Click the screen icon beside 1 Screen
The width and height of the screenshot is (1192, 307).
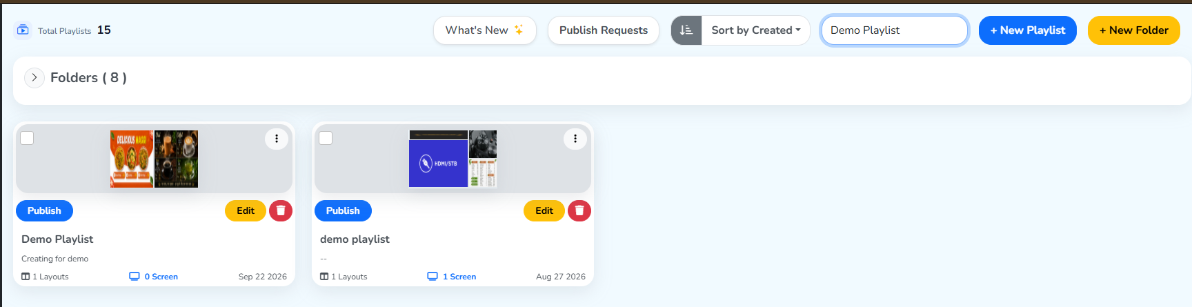pos(433,277)
